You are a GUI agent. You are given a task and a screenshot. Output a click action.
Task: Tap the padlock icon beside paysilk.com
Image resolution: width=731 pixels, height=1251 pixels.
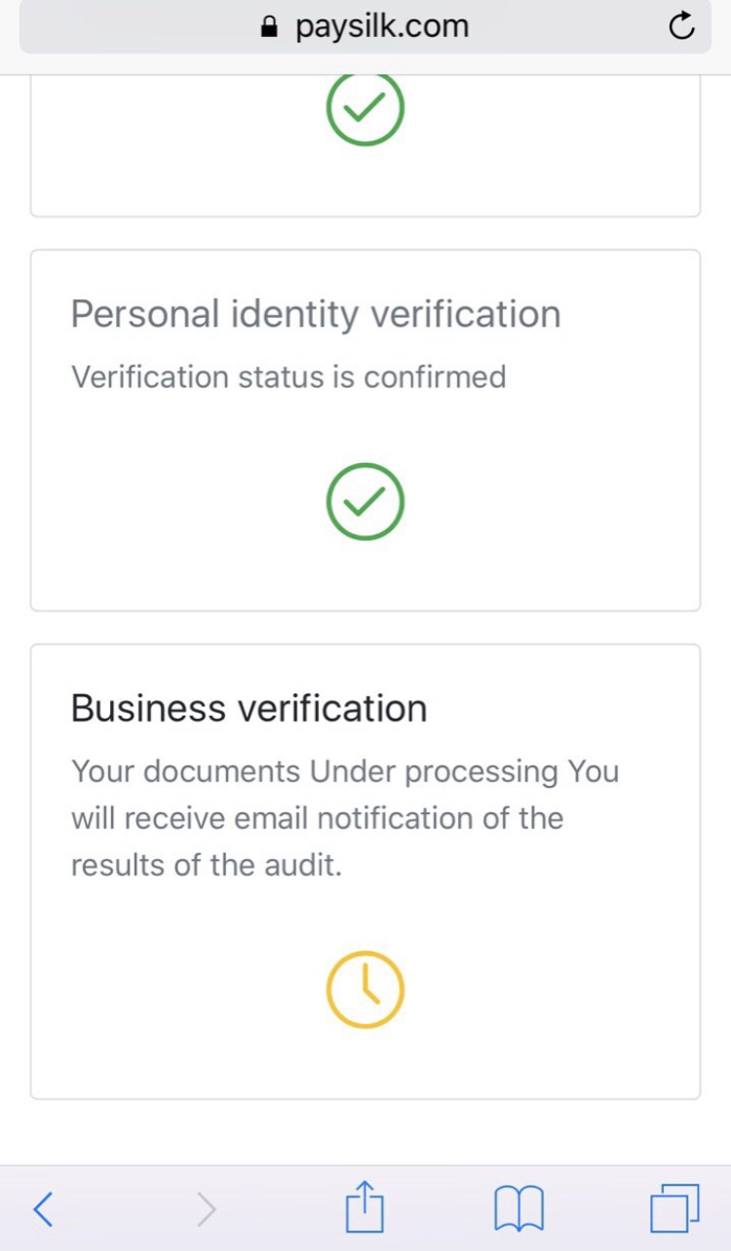pyautogui.click(x=271, y=27)
